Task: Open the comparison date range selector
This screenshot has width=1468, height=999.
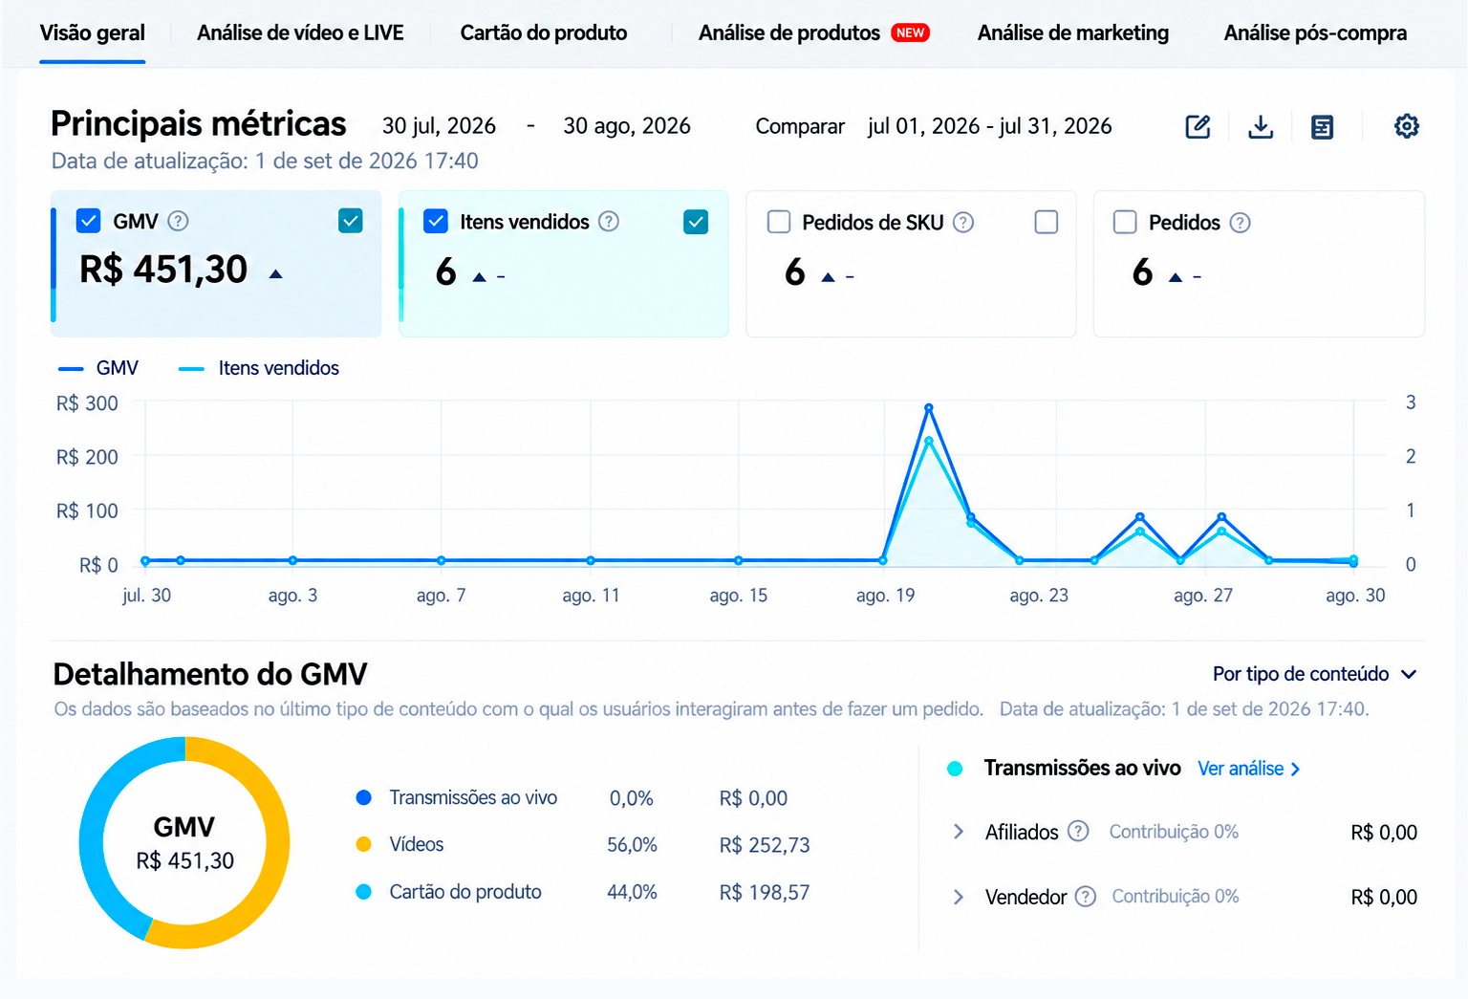Action: coord(989,125)
